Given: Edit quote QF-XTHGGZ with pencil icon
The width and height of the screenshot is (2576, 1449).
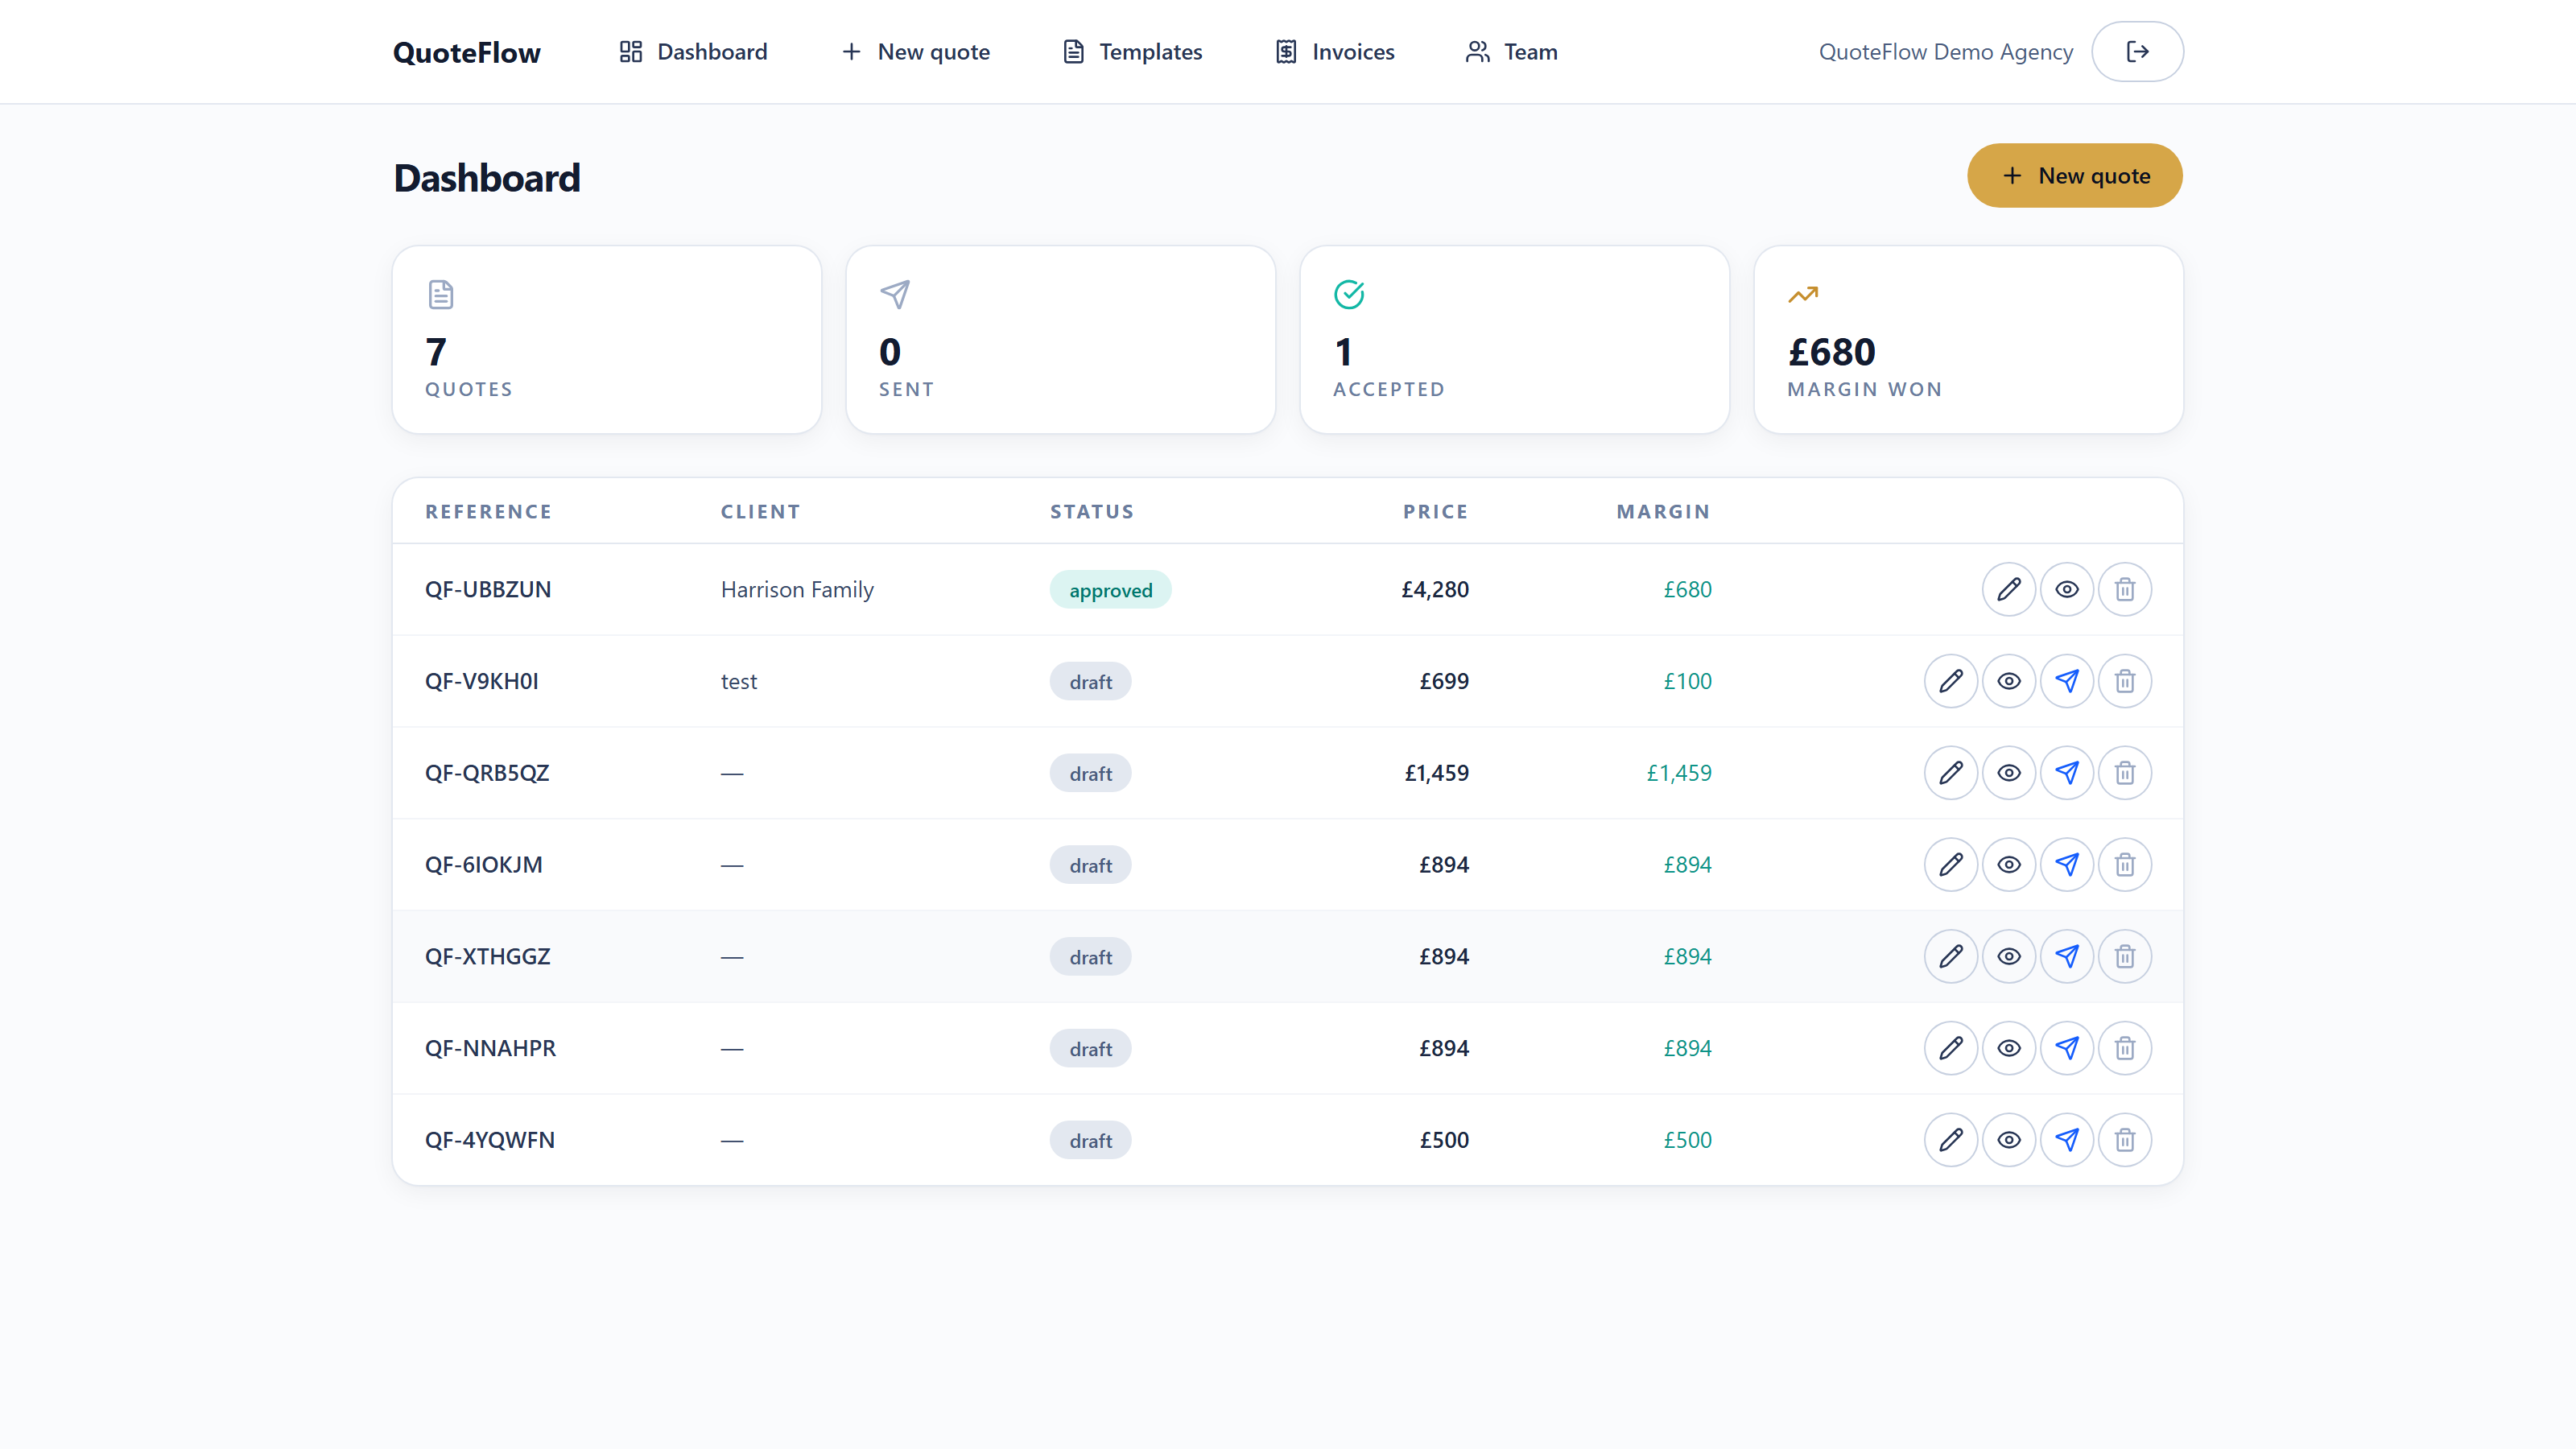Looking at the screenshot, I should (x=1950, y=957).
